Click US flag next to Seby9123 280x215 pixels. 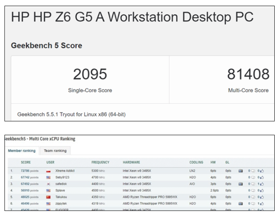click(x=48, y=178)
